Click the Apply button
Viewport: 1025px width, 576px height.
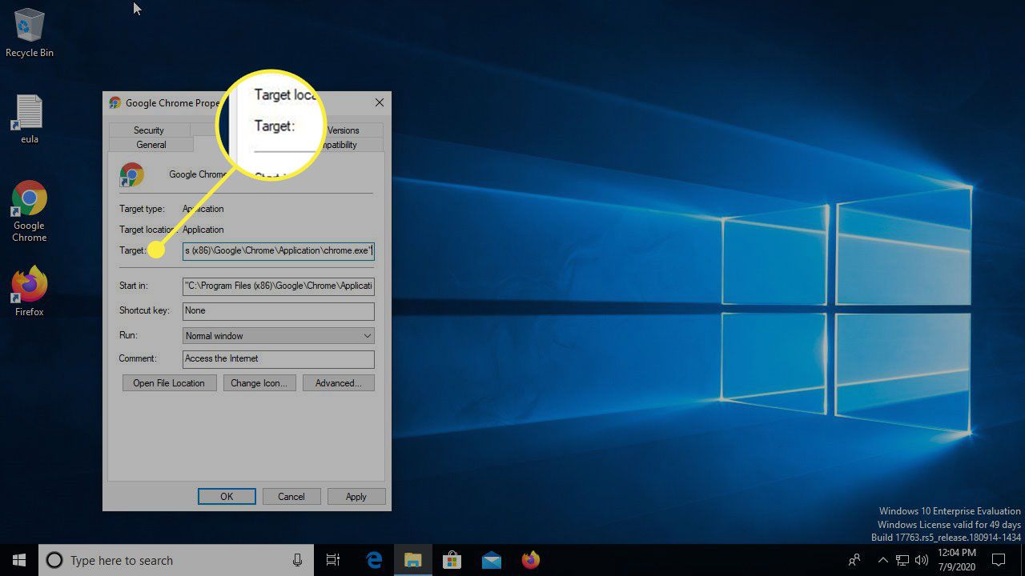coord(356,497)
